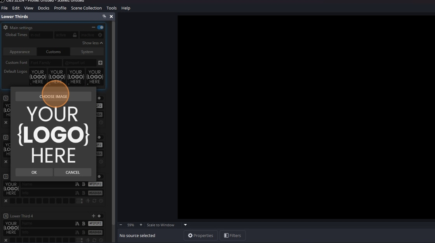Switch to the Customs tab

[53, 52]
